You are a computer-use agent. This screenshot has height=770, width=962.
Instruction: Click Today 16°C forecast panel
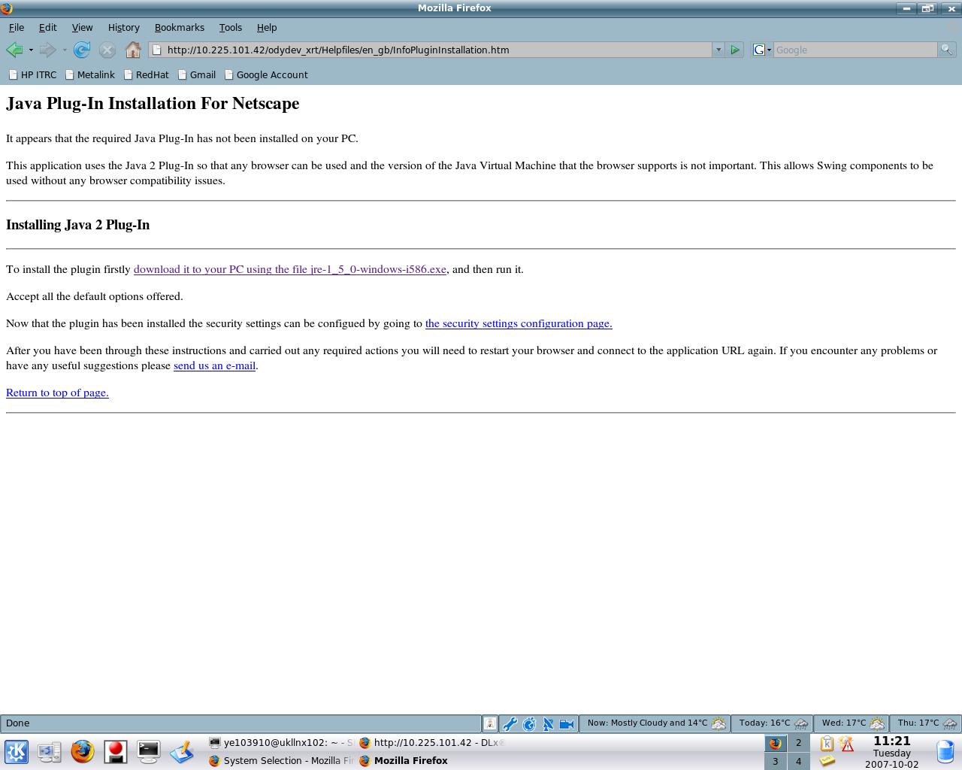point(772,723)
